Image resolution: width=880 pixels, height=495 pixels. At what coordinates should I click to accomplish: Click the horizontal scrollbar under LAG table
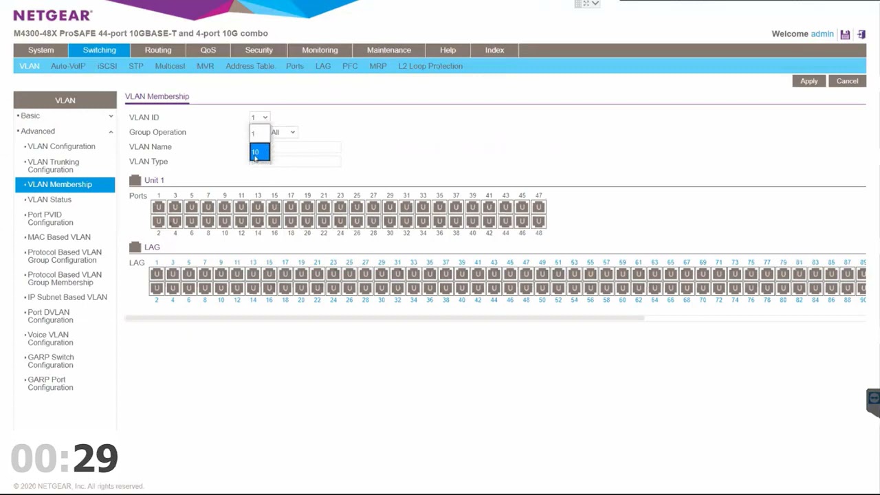coord(384,318)
